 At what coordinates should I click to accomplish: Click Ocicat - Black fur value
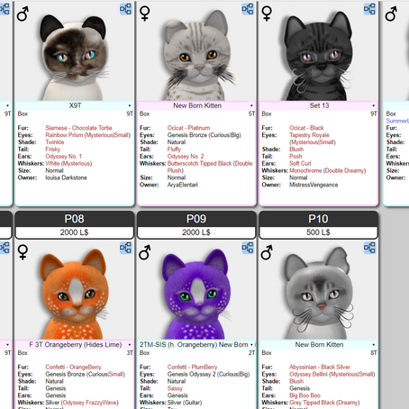click(306, 128)
